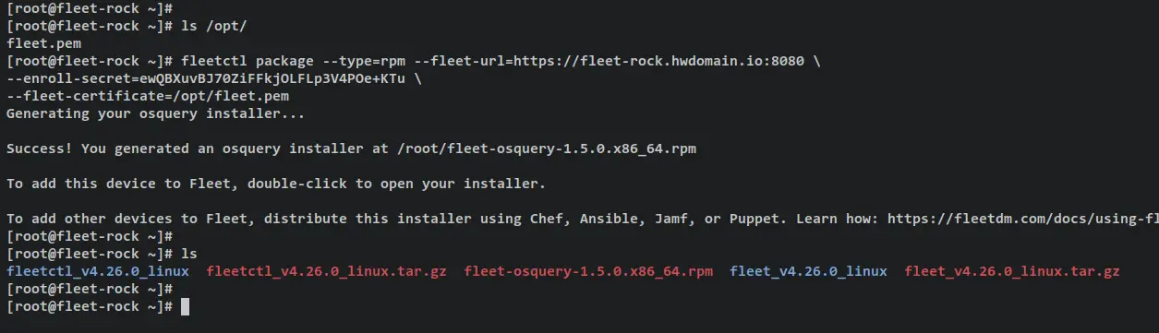Click the standalone 'ls' command line
The width and height of the screenshot is (1159, 333).
(x=188, y=254)
